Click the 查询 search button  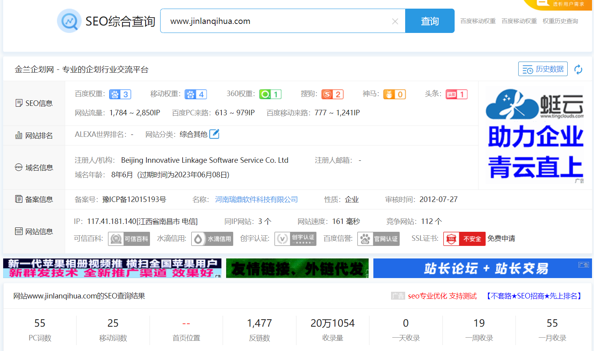point(430,21)
